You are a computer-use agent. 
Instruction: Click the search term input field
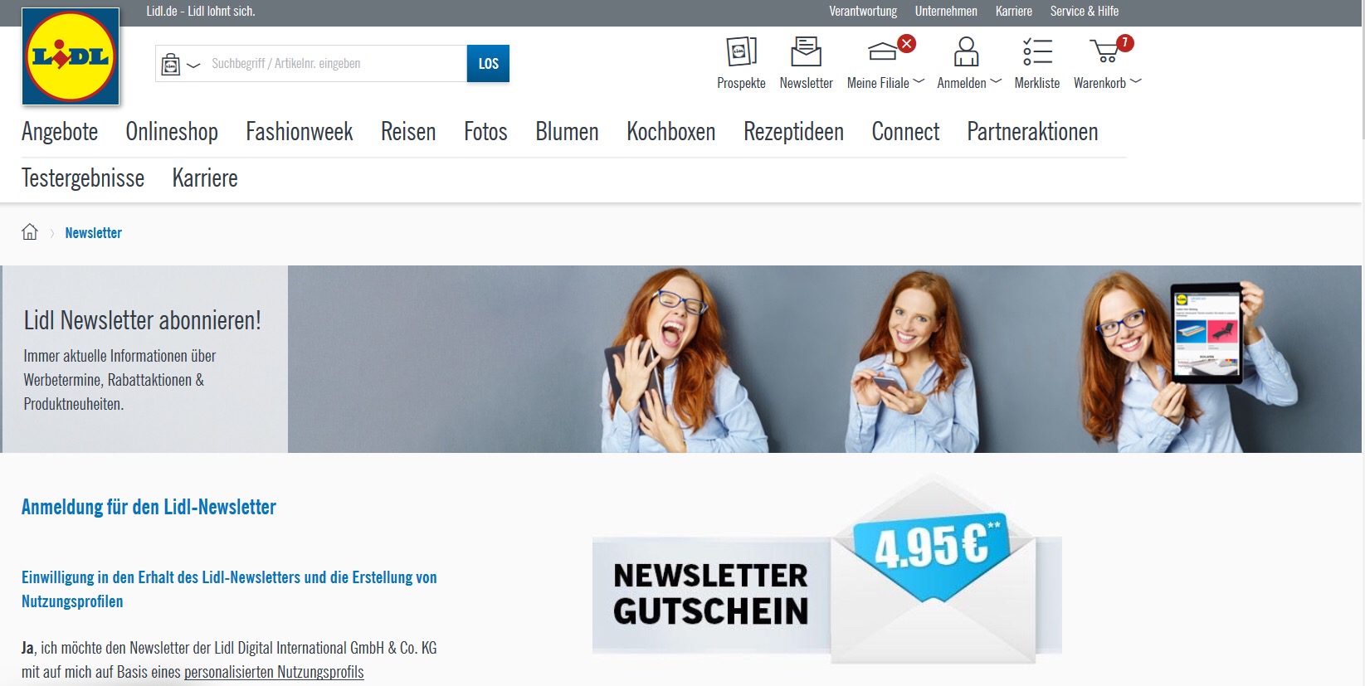[335, 64]
